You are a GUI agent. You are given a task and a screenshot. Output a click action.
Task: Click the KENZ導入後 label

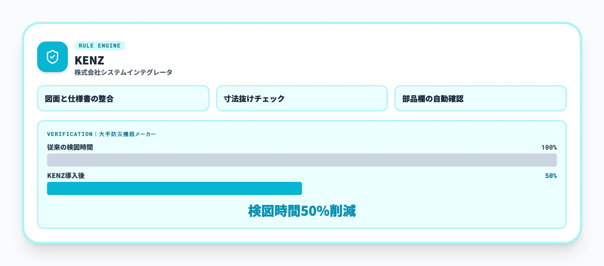(x=66, y=176)
